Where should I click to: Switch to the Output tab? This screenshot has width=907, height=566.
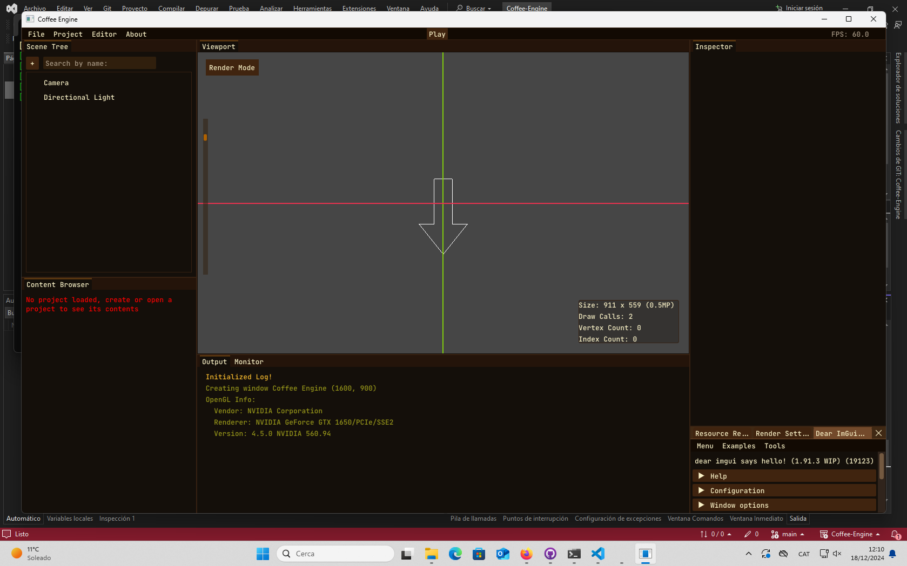(214, 362)
